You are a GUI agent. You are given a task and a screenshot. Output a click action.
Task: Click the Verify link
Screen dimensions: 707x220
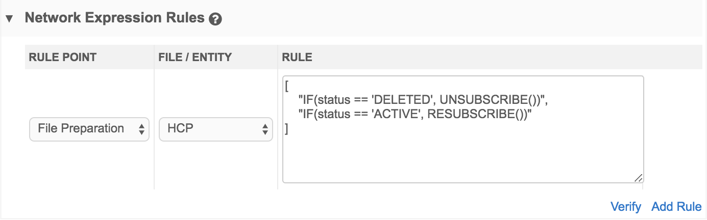[625, 207]
